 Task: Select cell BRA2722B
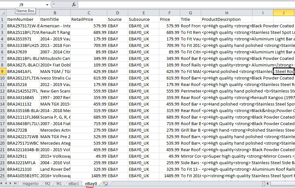coord(23,130)
